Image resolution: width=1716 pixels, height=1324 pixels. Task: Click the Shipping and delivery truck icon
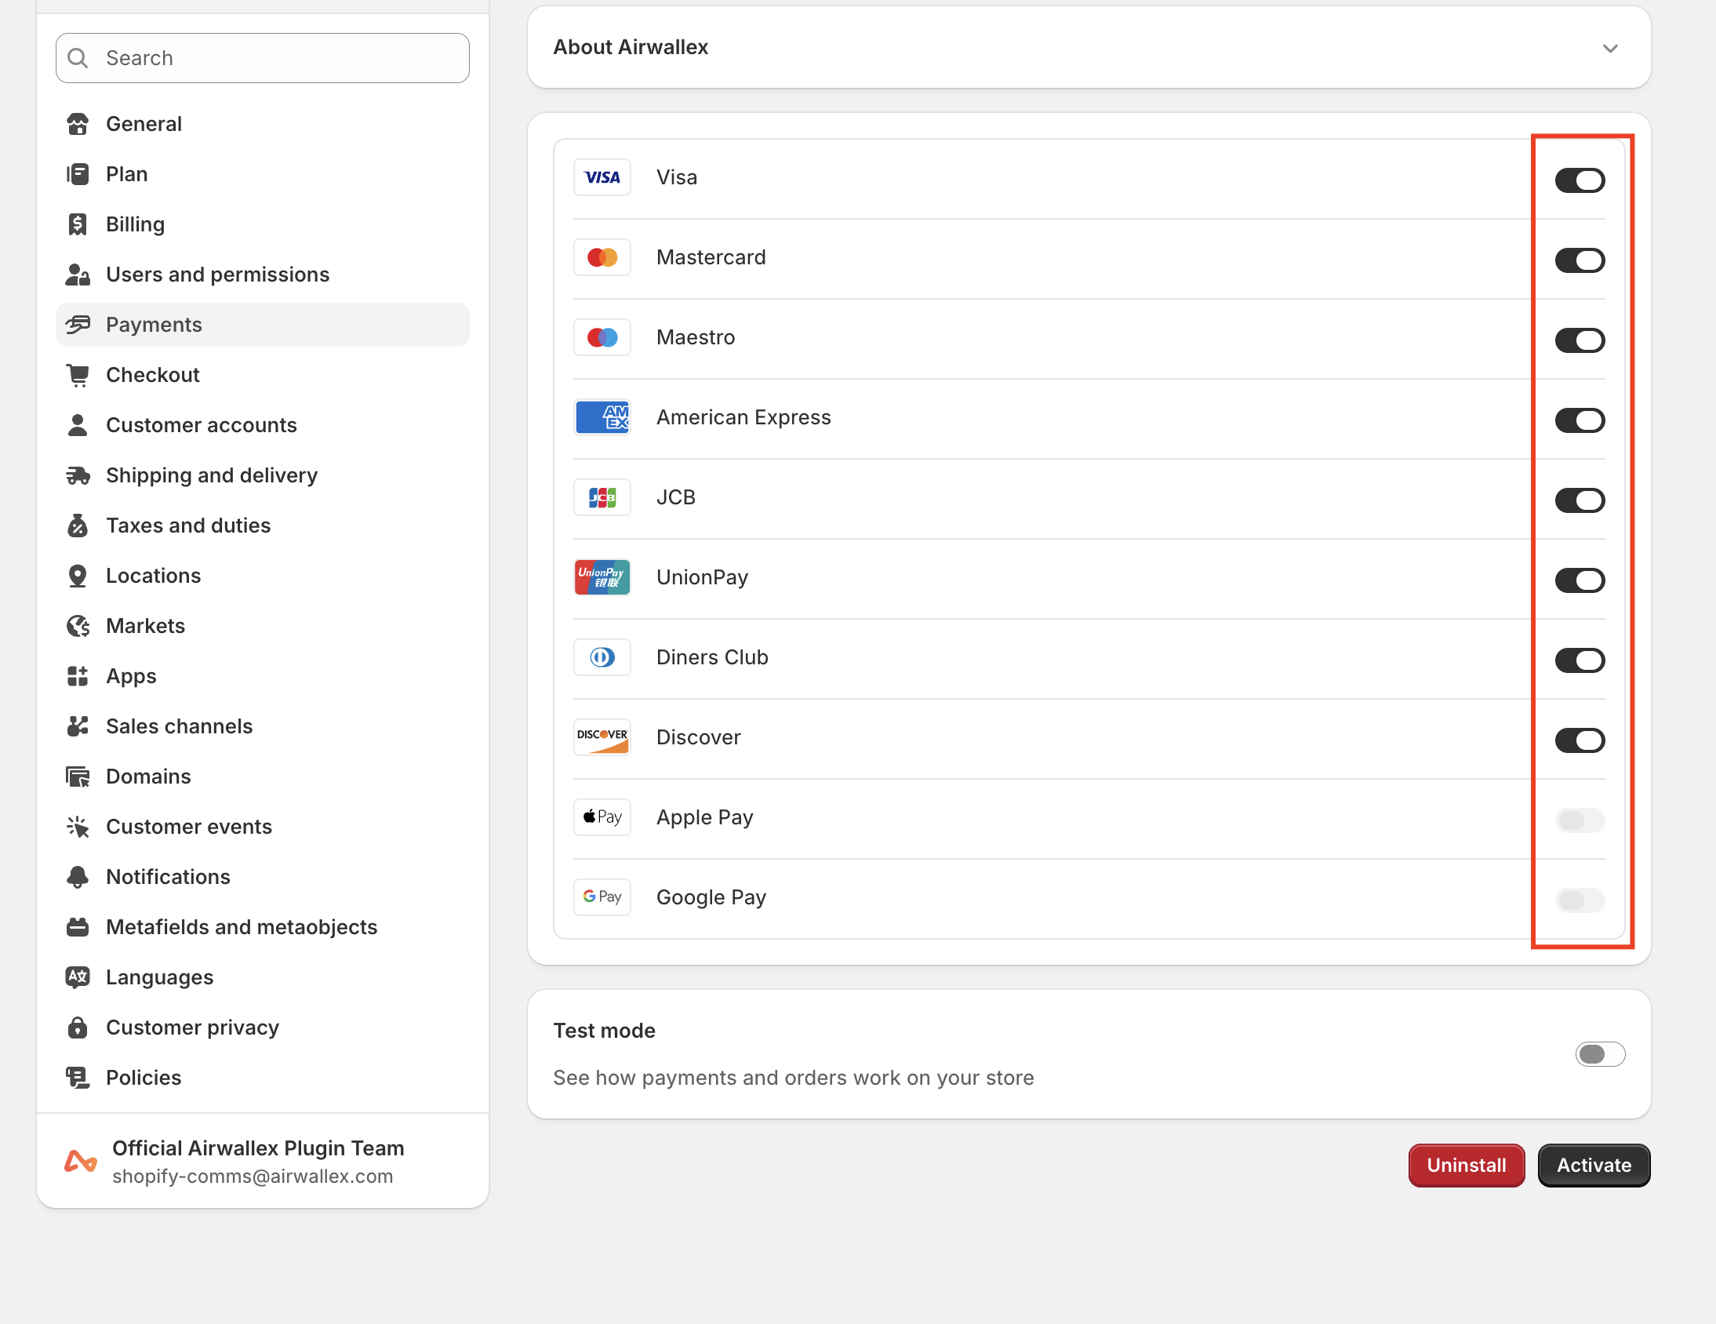78,475
